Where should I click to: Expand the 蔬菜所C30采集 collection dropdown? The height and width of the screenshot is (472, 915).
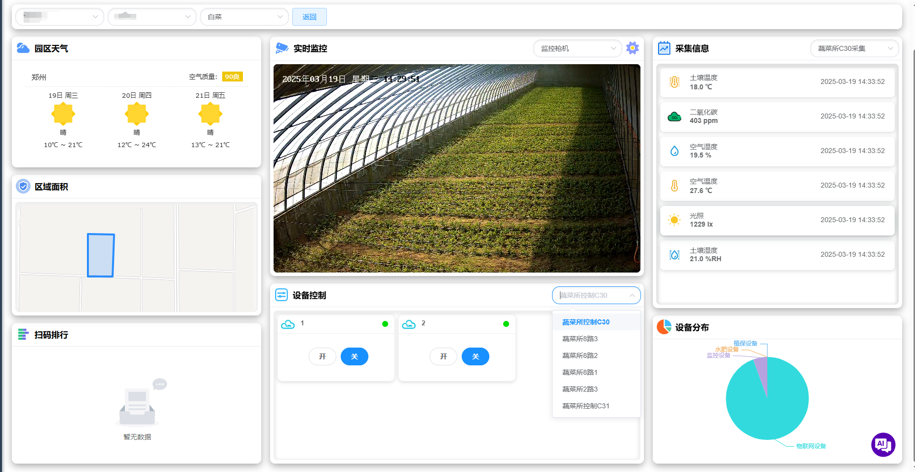[854, 48]
